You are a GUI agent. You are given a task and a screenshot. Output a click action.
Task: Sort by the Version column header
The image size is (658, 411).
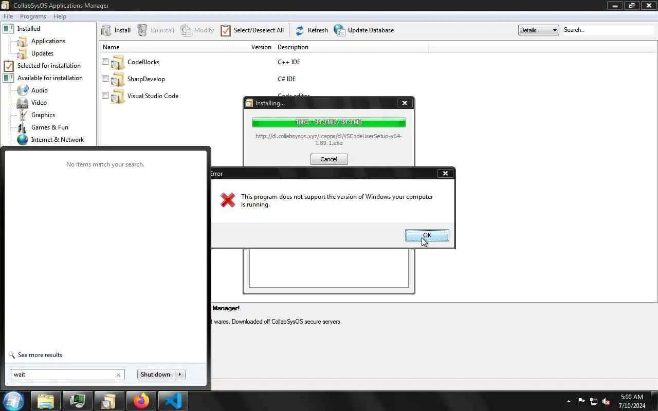tap(251, 47)
